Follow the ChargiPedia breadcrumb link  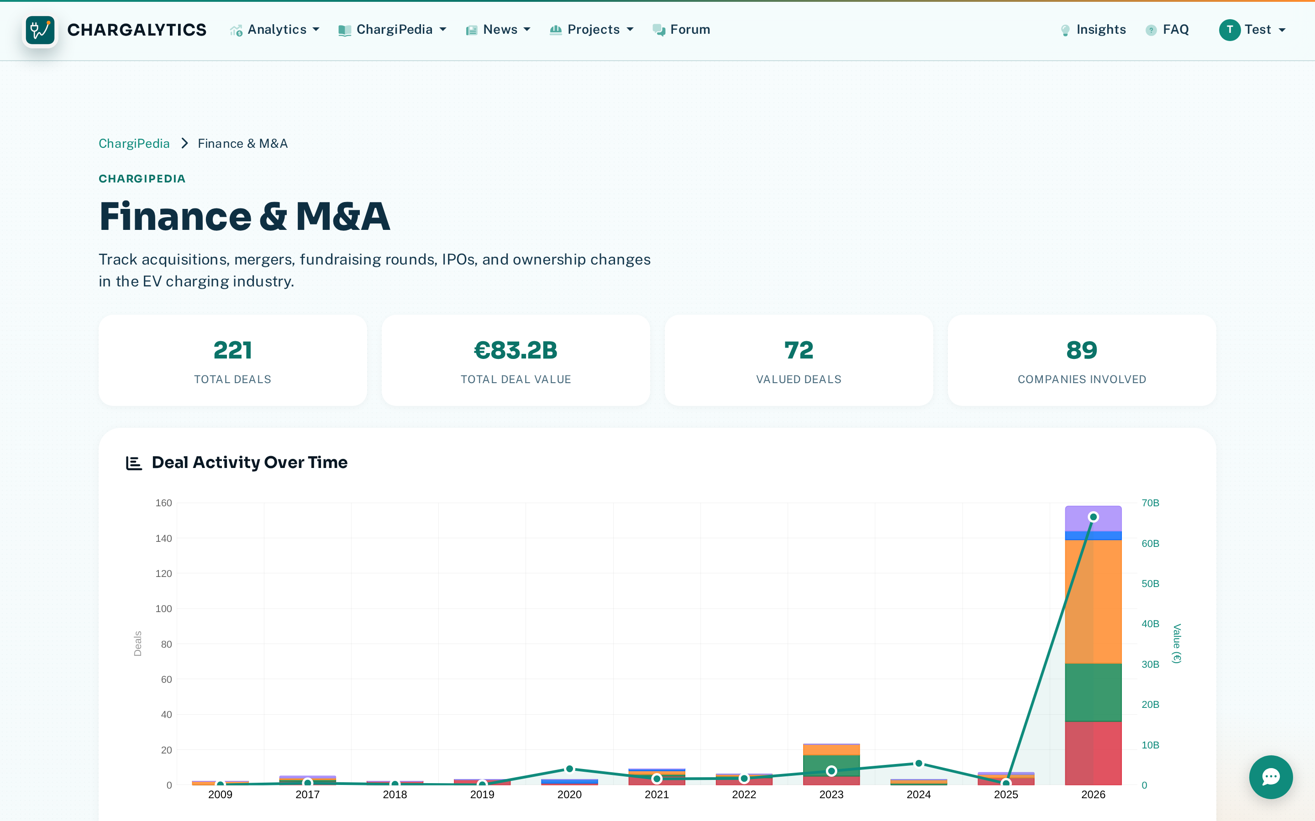(x=134, y=143)
